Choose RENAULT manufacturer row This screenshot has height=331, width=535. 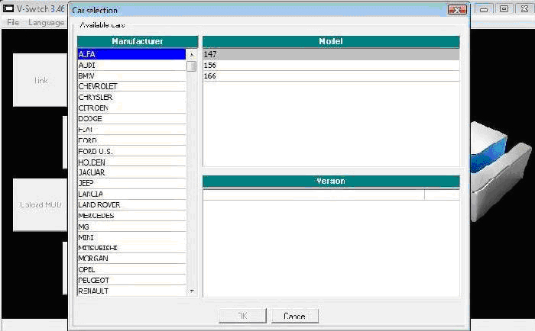click(x=131, y=291)
